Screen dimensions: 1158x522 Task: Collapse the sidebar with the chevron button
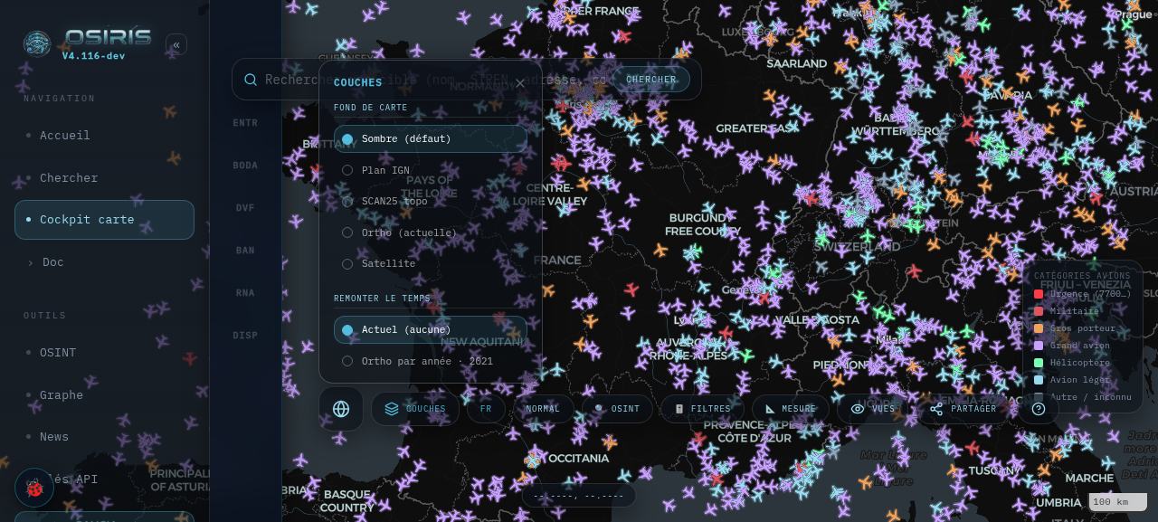pyautogui.click(x=176, y=44)
